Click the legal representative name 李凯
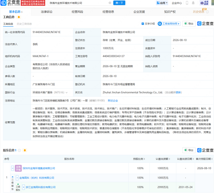Screen dimensions: 214x193 (35, 44)
